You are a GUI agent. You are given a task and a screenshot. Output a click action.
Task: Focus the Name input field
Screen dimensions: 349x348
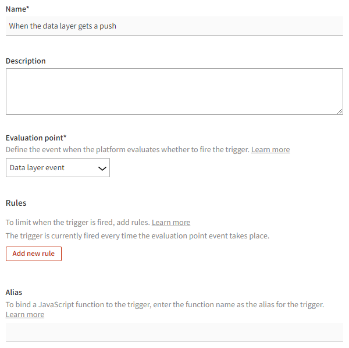[x=174, y=26]
